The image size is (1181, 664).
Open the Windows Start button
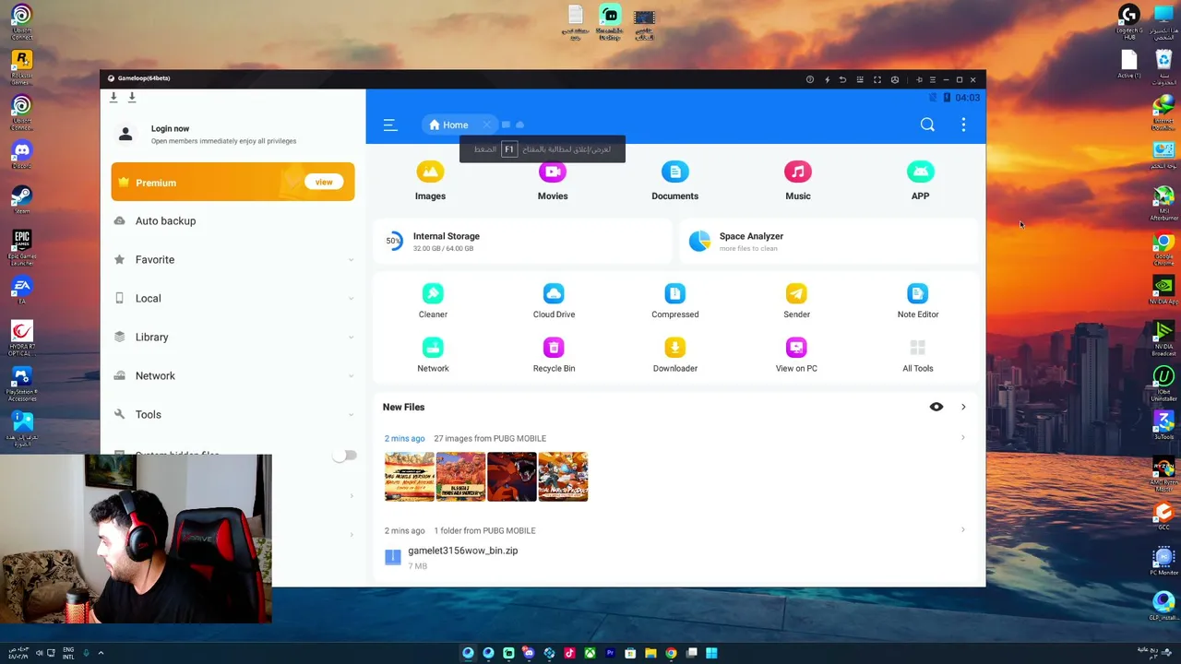click(x=711, y=653)
